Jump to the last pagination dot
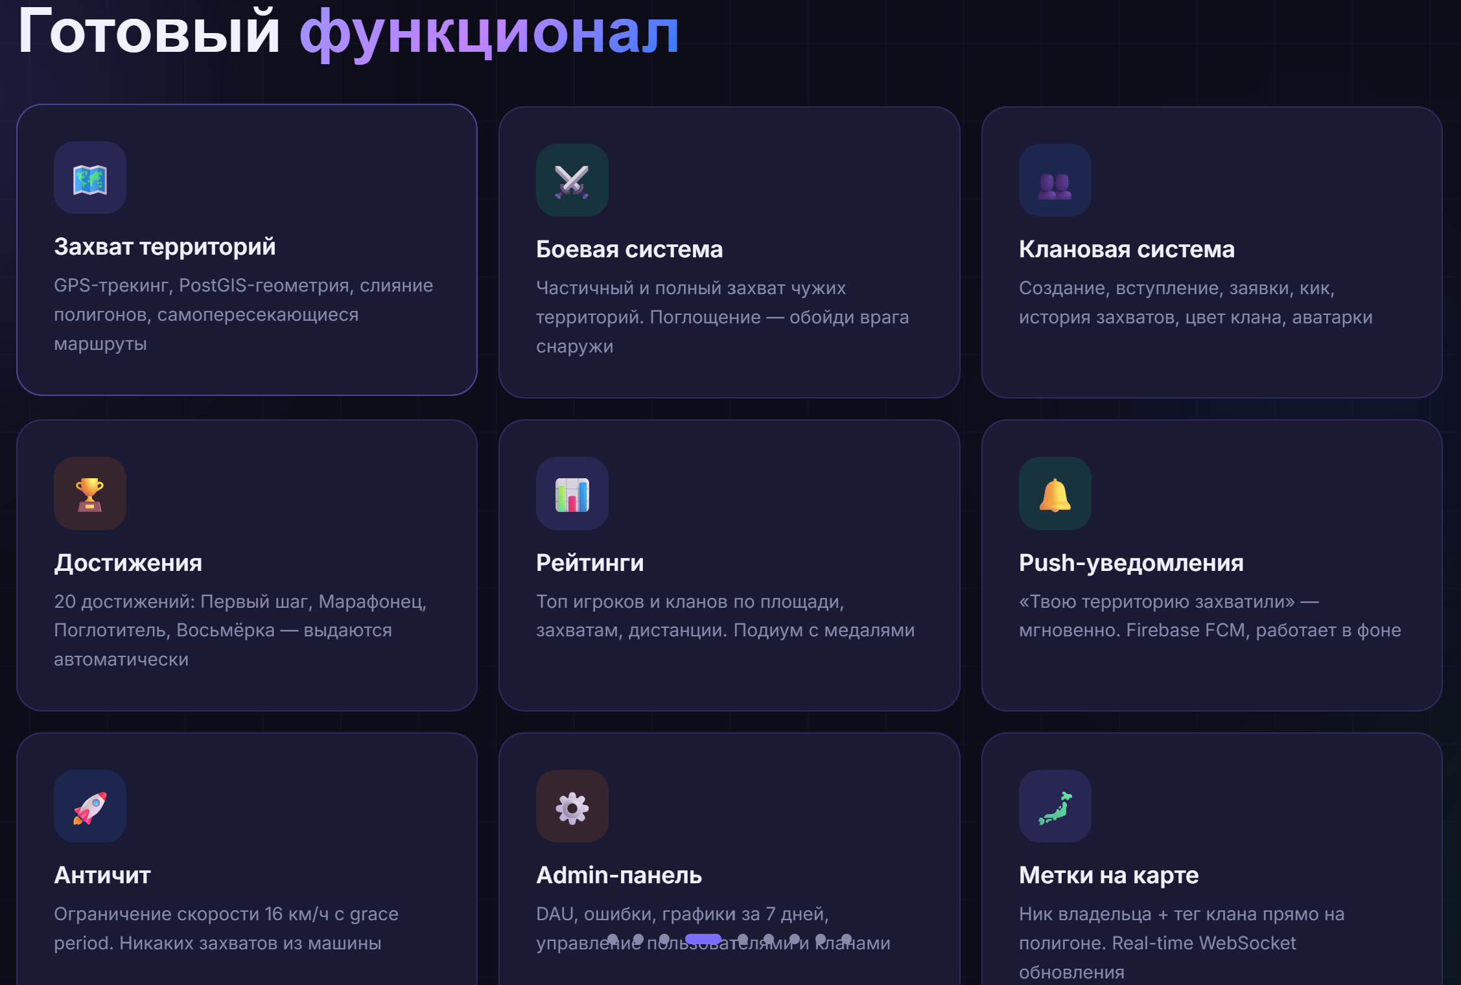1461x985 pixels. pos(846,939)
